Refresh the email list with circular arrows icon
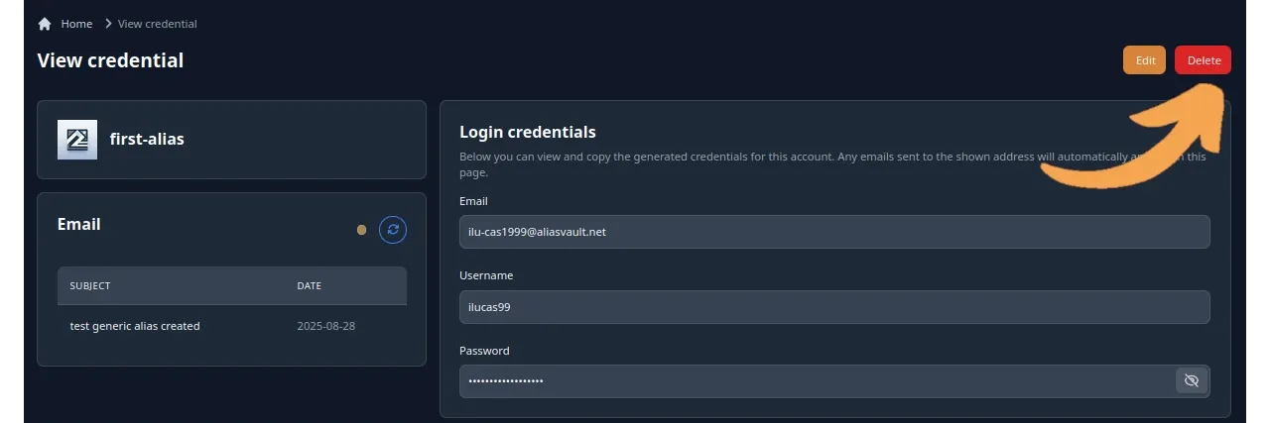This screenshot has width=1270, height=423. (x=393, y=230)
